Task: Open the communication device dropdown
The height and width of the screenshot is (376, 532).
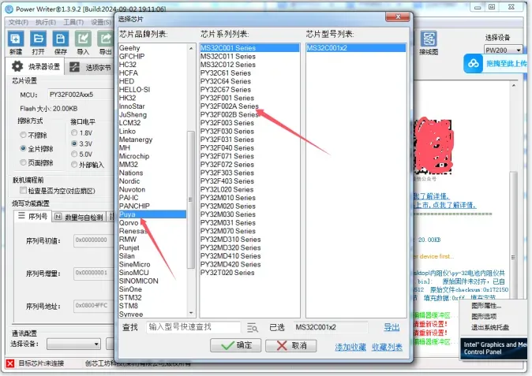Action: point(73,344)
